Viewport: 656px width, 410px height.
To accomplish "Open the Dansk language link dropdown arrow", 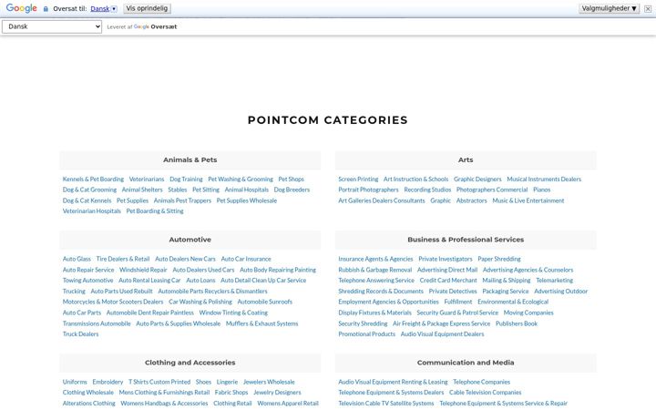I will [114, 9].
